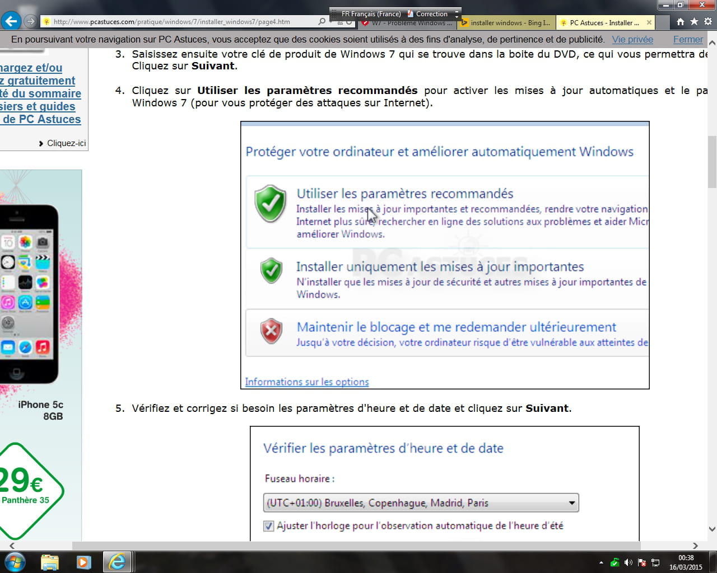Click the horizontal scrollbar right arrow

click(695, 546)
